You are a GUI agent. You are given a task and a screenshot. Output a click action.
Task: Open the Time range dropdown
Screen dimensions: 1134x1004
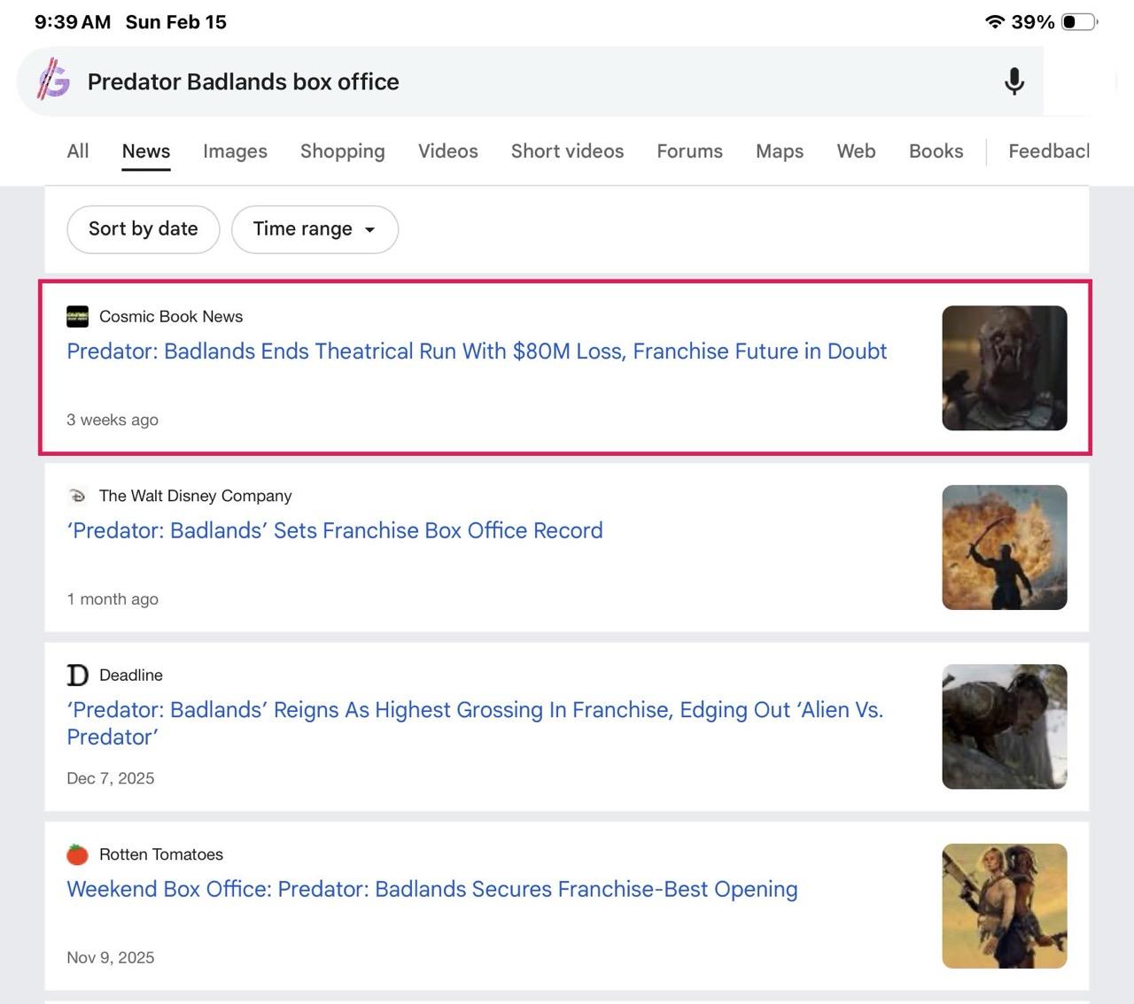pos(315,229)
